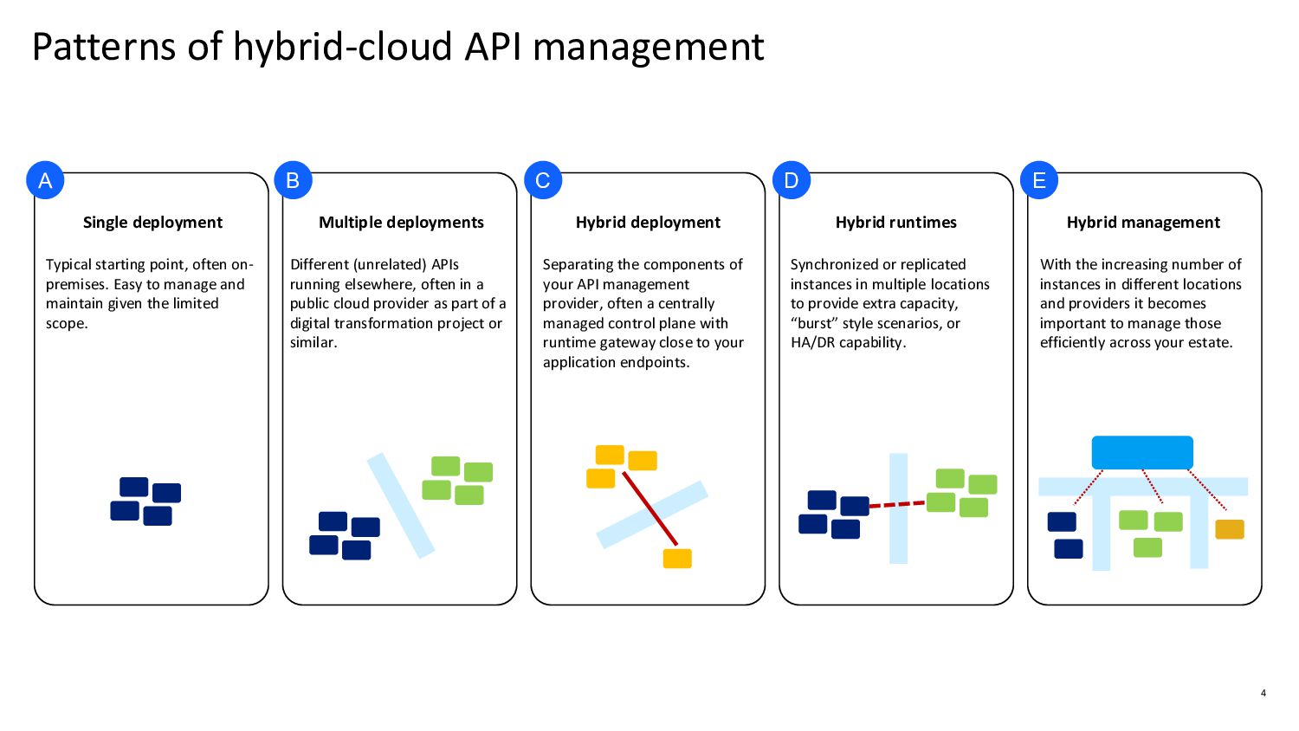Click the paragraph starting 'With the increasing number'
1299x731 pixels.
pos(1141,303)
